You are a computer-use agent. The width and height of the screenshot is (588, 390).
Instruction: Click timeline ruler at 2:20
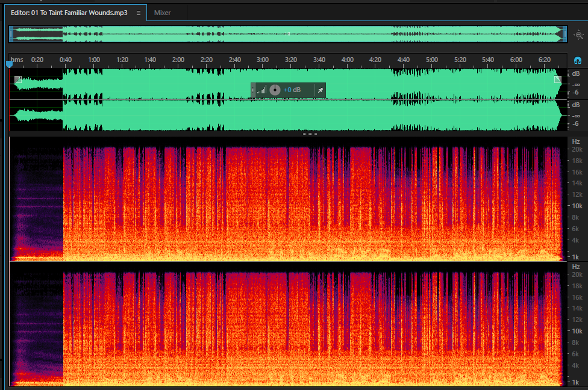pyautogui.click(x=206, y=60)
